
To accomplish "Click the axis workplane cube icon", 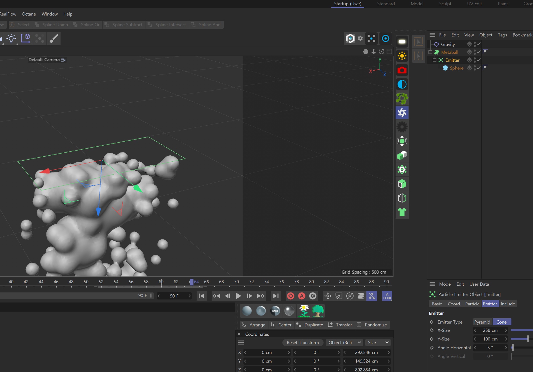I will pos(26,38).
